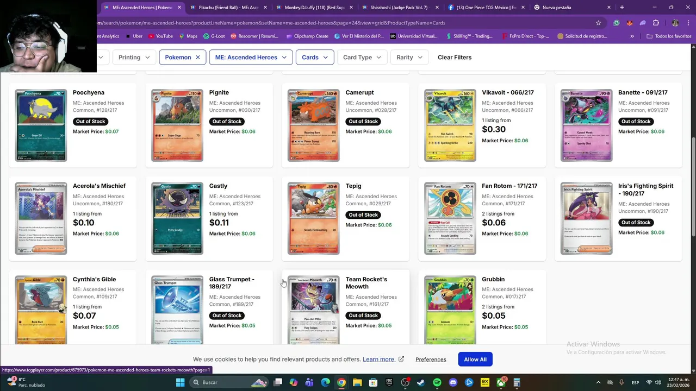This screenshot has height=391, width=696.
Task: Open Calculator from the taskbar
Action: coord(517,382)
